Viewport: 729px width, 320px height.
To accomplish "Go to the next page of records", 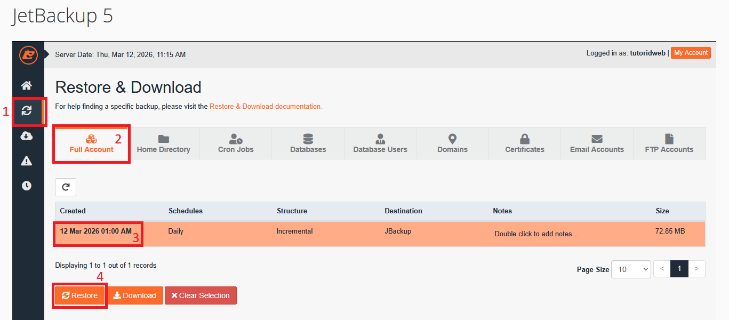I will (x=697, y=269).
